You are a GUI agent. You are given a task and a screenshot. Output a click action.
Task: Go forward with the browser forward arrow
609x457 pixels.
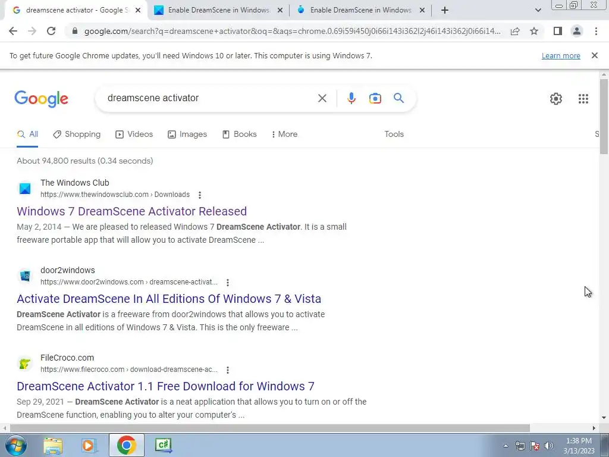32,31
